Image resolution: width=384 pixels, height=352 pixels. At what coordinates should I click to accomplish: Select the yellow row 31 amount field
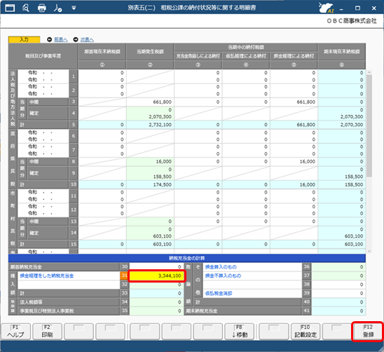point(156,276)
